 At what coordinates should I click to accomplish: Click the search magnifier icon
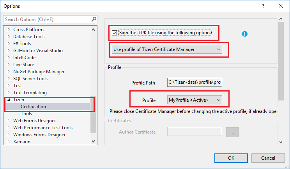pyautogui.click(x=94, y=19)
